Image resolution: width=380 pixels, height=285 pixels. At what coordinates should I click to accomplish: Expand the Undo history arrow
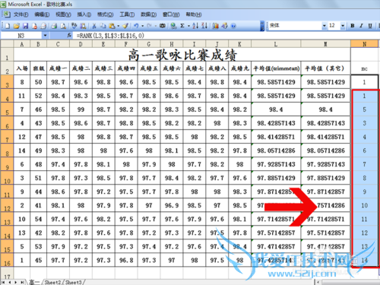(x=142, y=26)
